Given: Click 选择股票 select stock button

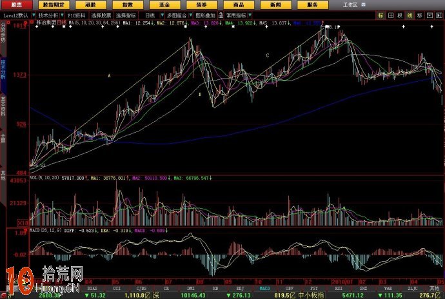Looking at the screenshot, I should (x=101, y=15).
